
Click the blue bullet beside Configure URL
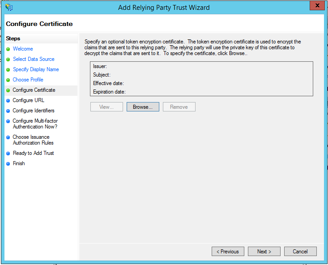[8, 100]
